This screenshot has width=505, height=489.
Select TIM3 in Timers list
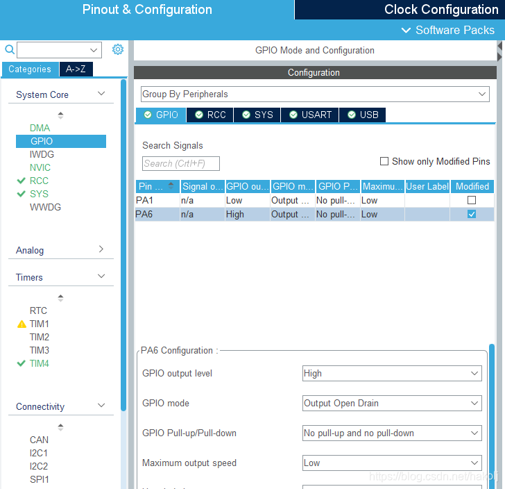click(x=40, y=350)
